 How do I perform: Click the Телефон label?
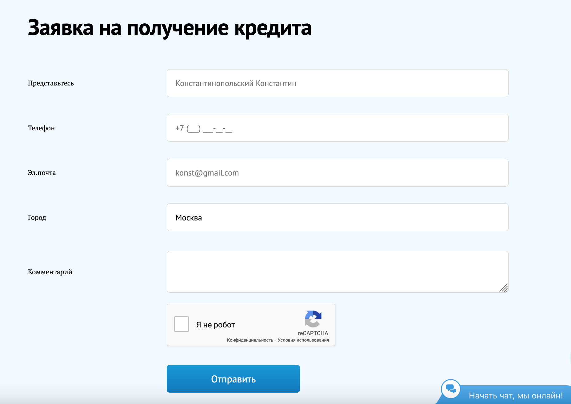point(41,128)
